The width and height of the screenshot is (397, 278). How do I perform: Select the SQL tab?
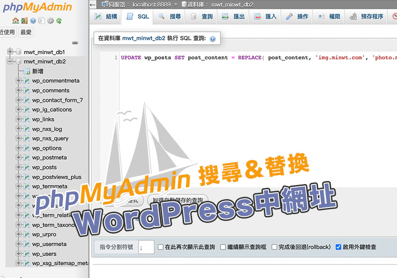coord(137,17)
